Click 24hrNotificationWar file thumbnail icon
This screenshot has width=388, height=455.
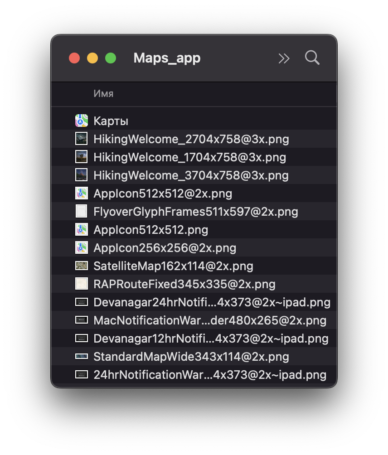pyautogui.click(x=82, y=375)
